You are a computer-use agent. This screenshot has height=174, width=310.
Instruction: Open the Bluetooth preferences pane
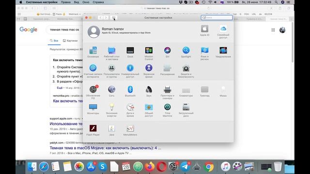[130, 91]
